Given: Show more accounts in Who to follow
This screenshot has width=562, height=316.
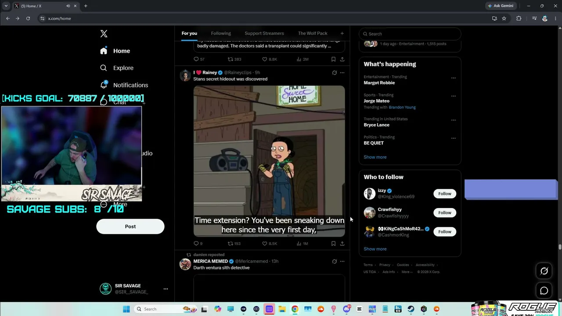Looking at the screenshot, I should [x=375, y=249].
